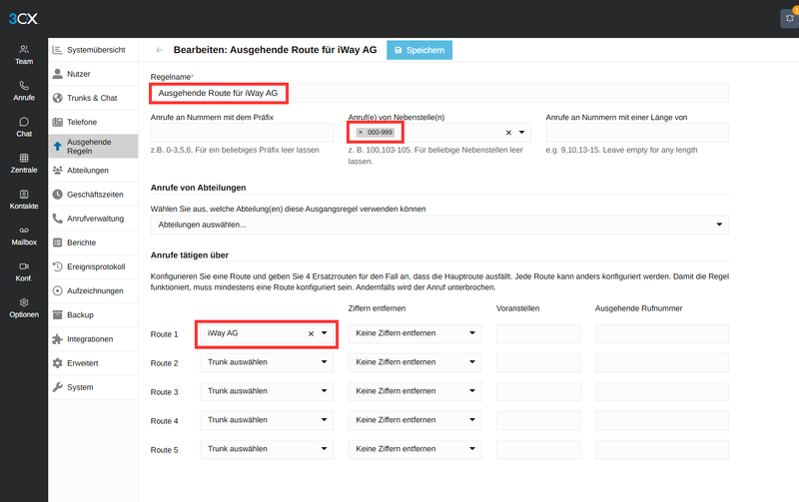Open the Anrufe phone icon

click(24, 86)
